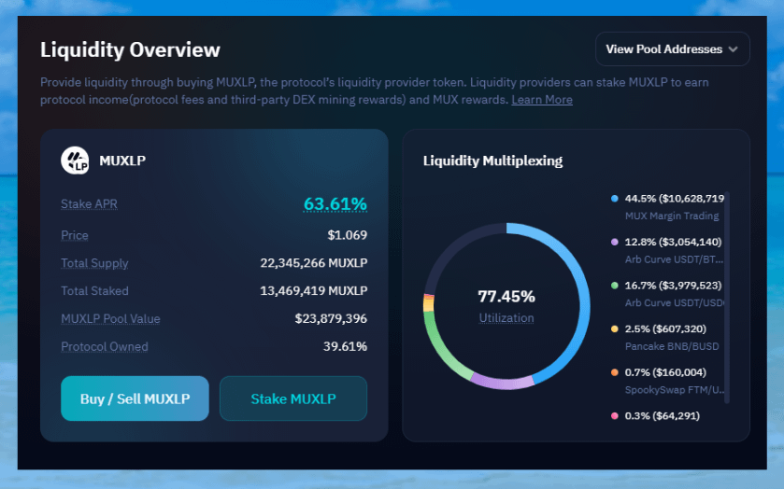Click the Total Staked label
The width and height of the screenshot is (784, 489).
pyautogui.click(x=94, y=291)
